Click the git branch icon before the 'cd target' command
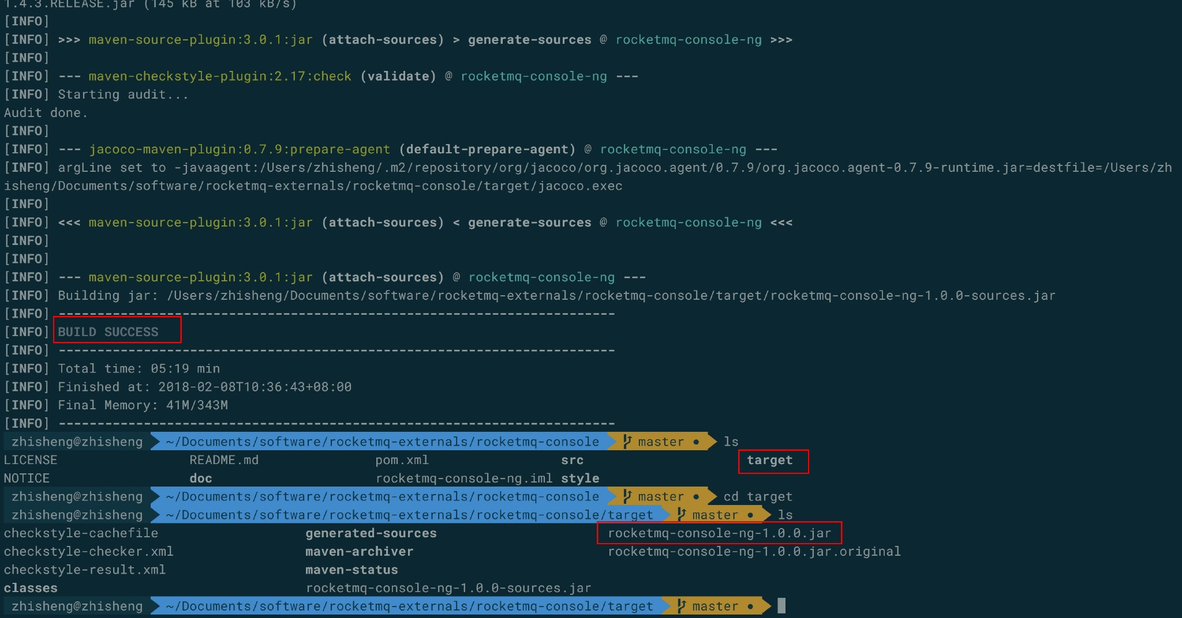Image resolution: width=1182 pixels, height=618 pixels. coord(627,496)
